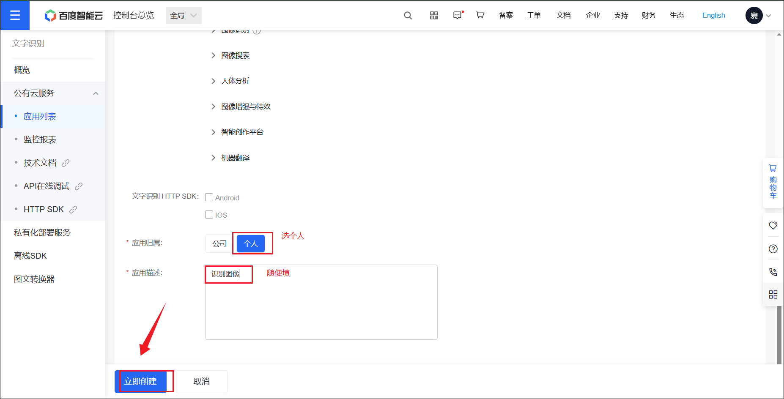Viewport: 784px width, 399px height.
Task: Click the phone contact icon on the right
Action: 773,272
